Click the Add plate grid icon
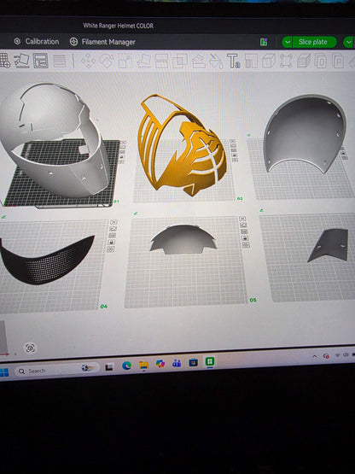 [x=4, y=60]
